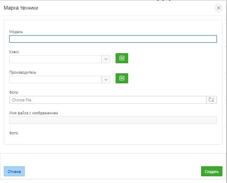
Task: Expand the Класс dropdown arrow
Action: tap(106, 59)
